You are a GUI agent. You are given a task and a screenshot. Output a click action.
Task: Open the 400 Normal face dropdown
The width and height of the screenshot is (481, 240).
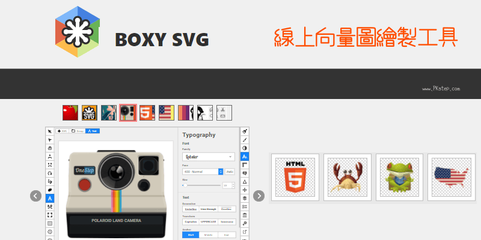[x=203, y=172]
